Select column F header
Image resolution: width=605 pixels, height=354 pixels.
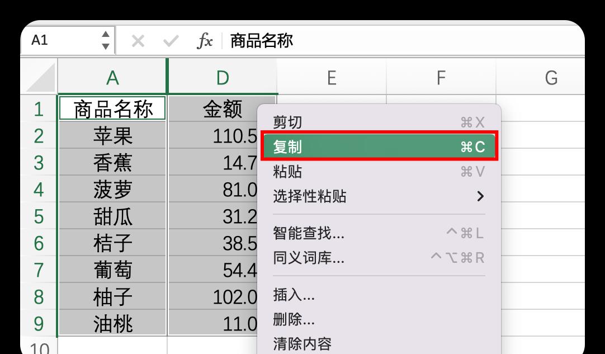point(441,78)
